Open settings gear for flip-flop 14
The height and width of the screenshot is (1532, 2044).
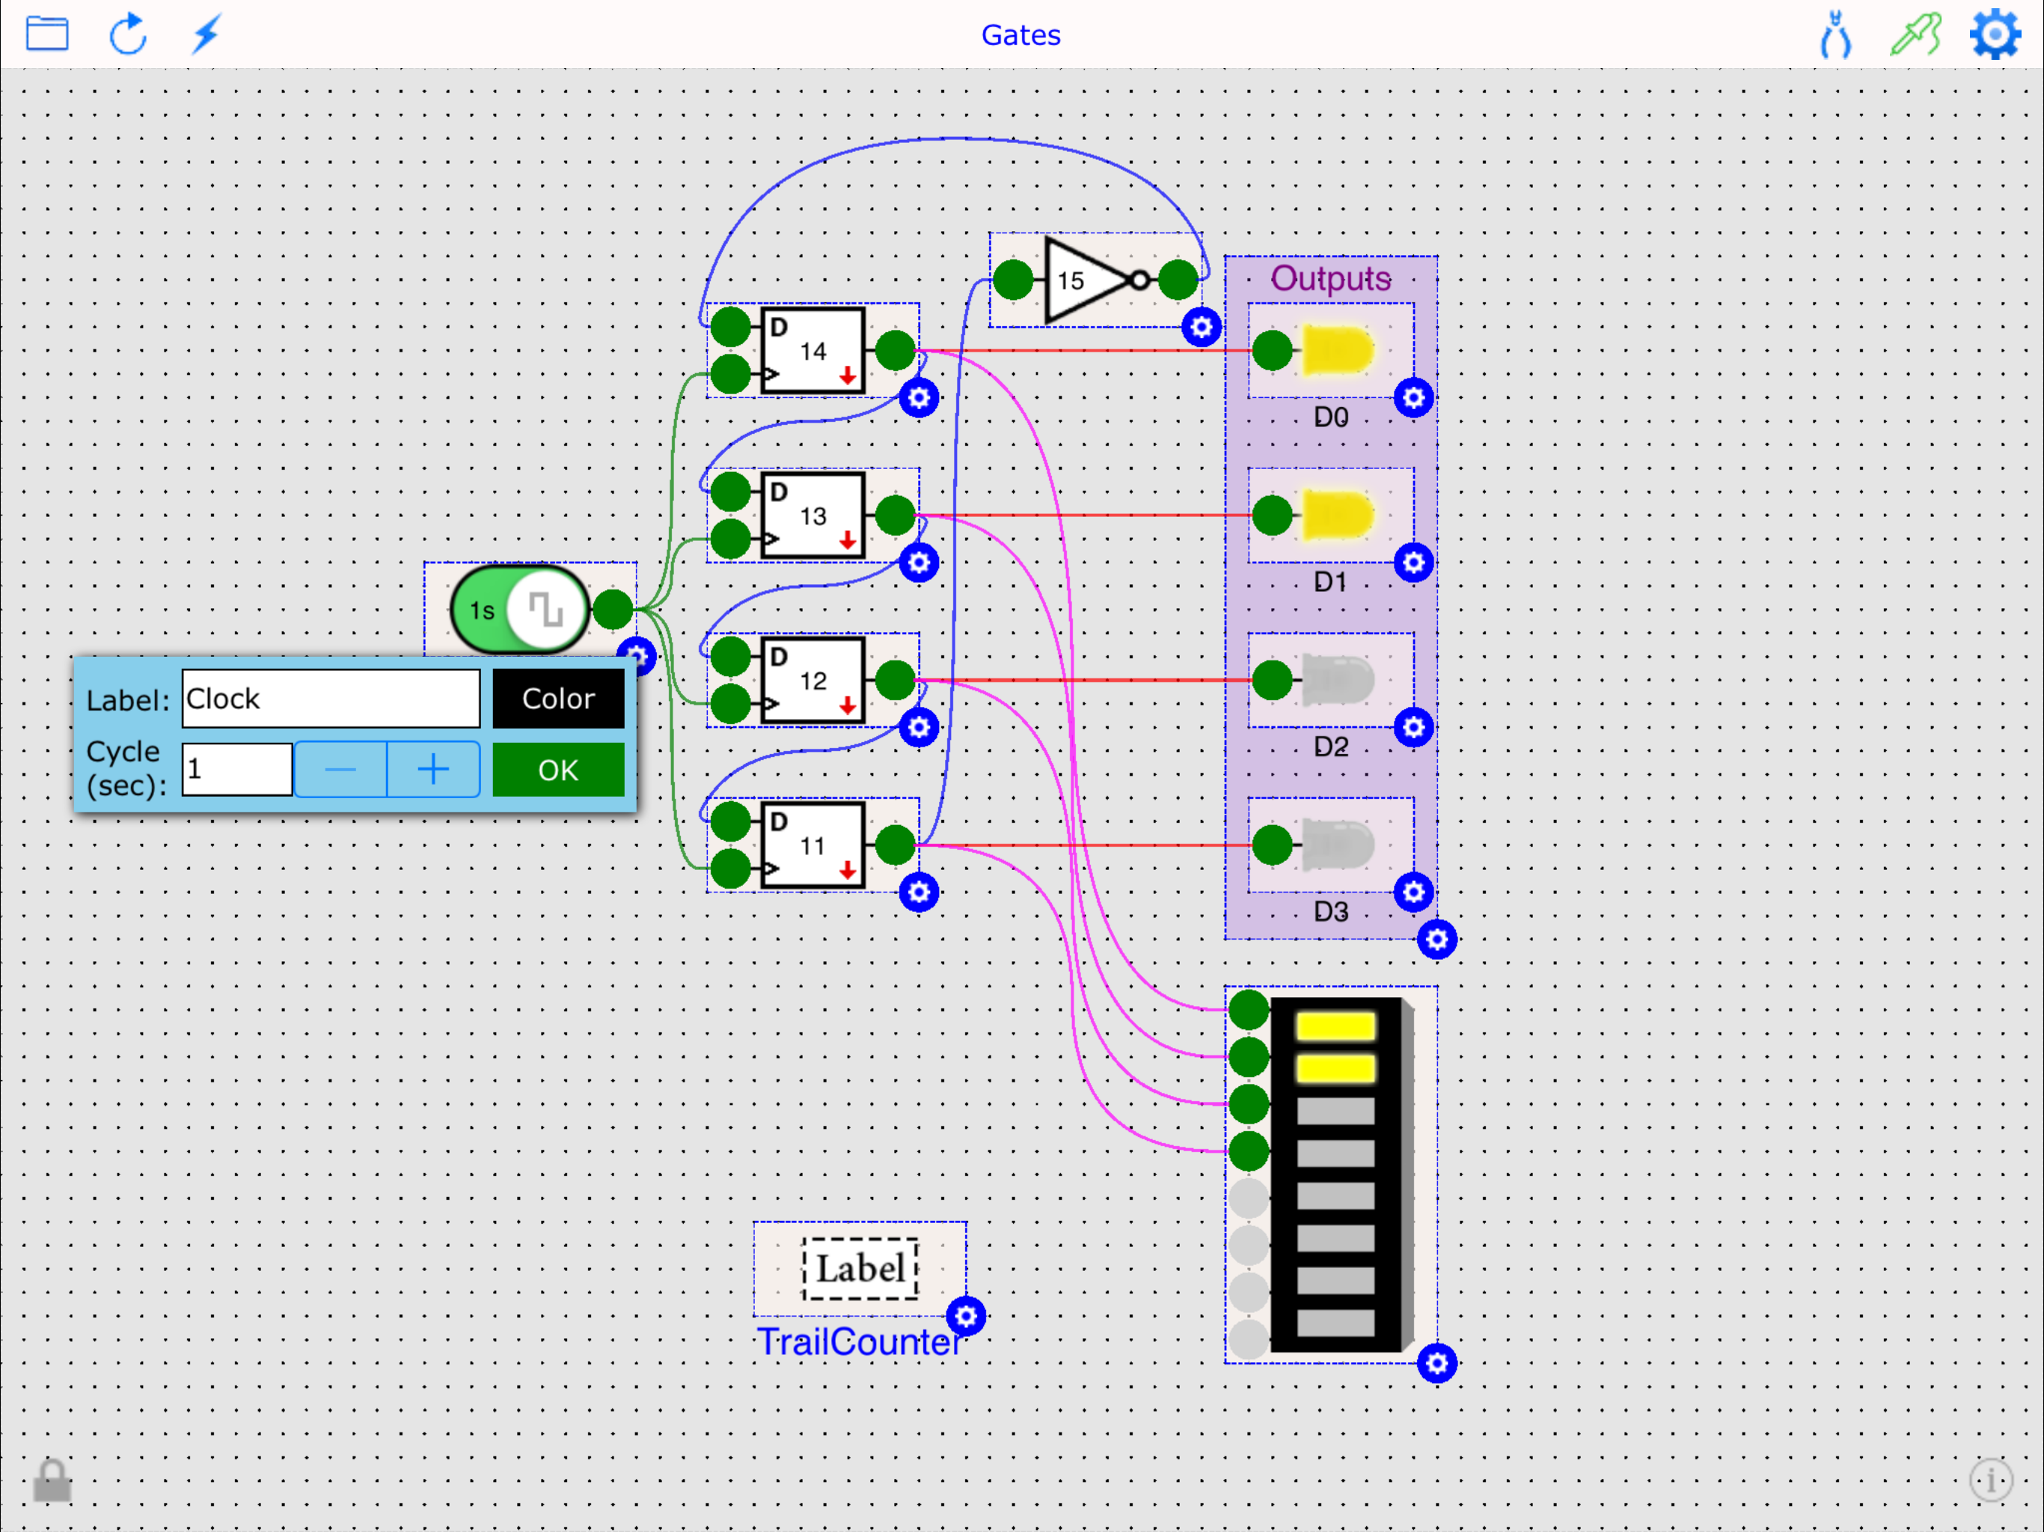click(x=919, y=397)
